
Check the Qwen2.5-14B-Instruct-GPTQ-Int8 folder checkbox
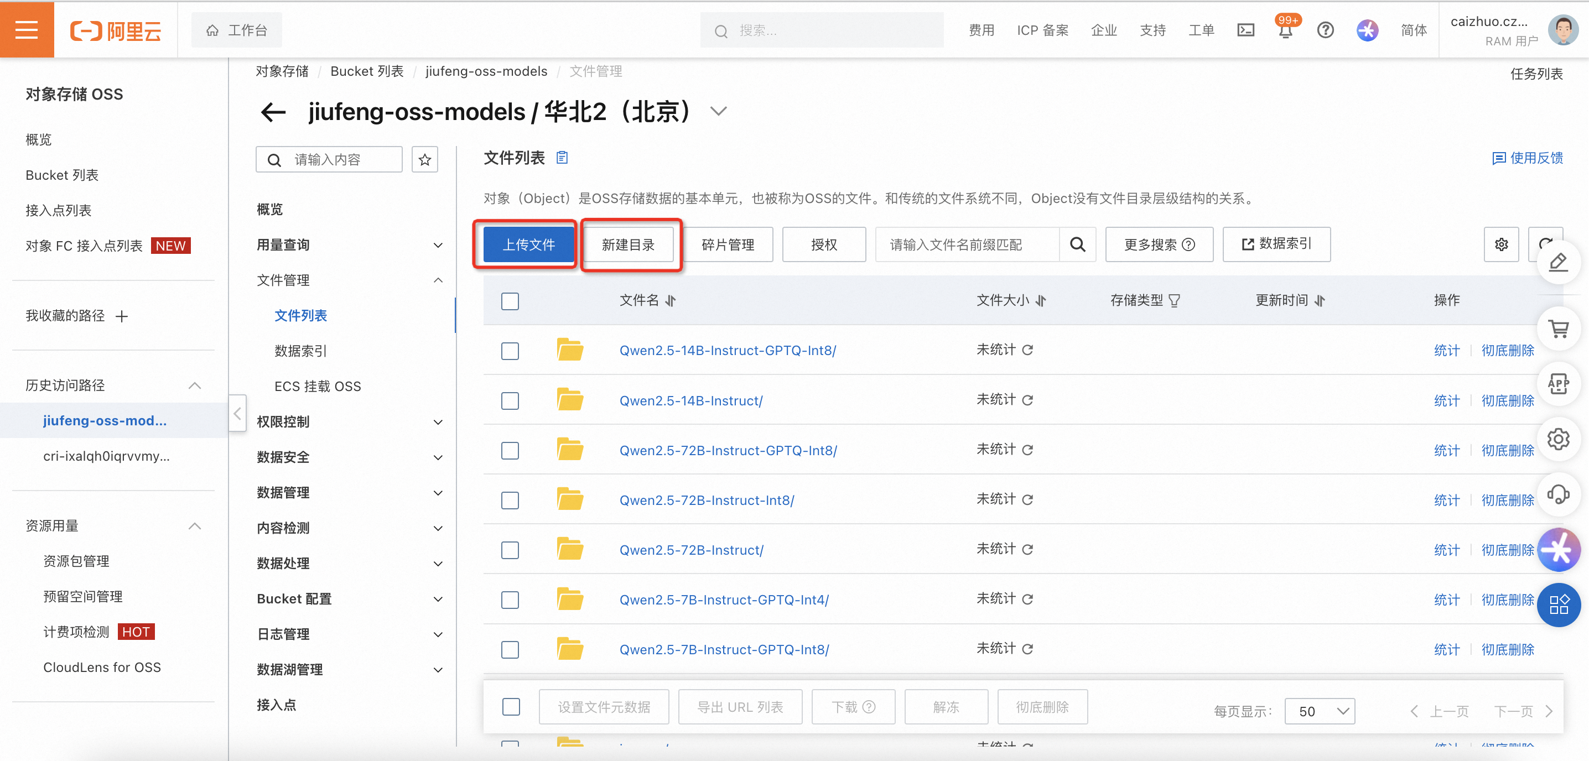510,351
